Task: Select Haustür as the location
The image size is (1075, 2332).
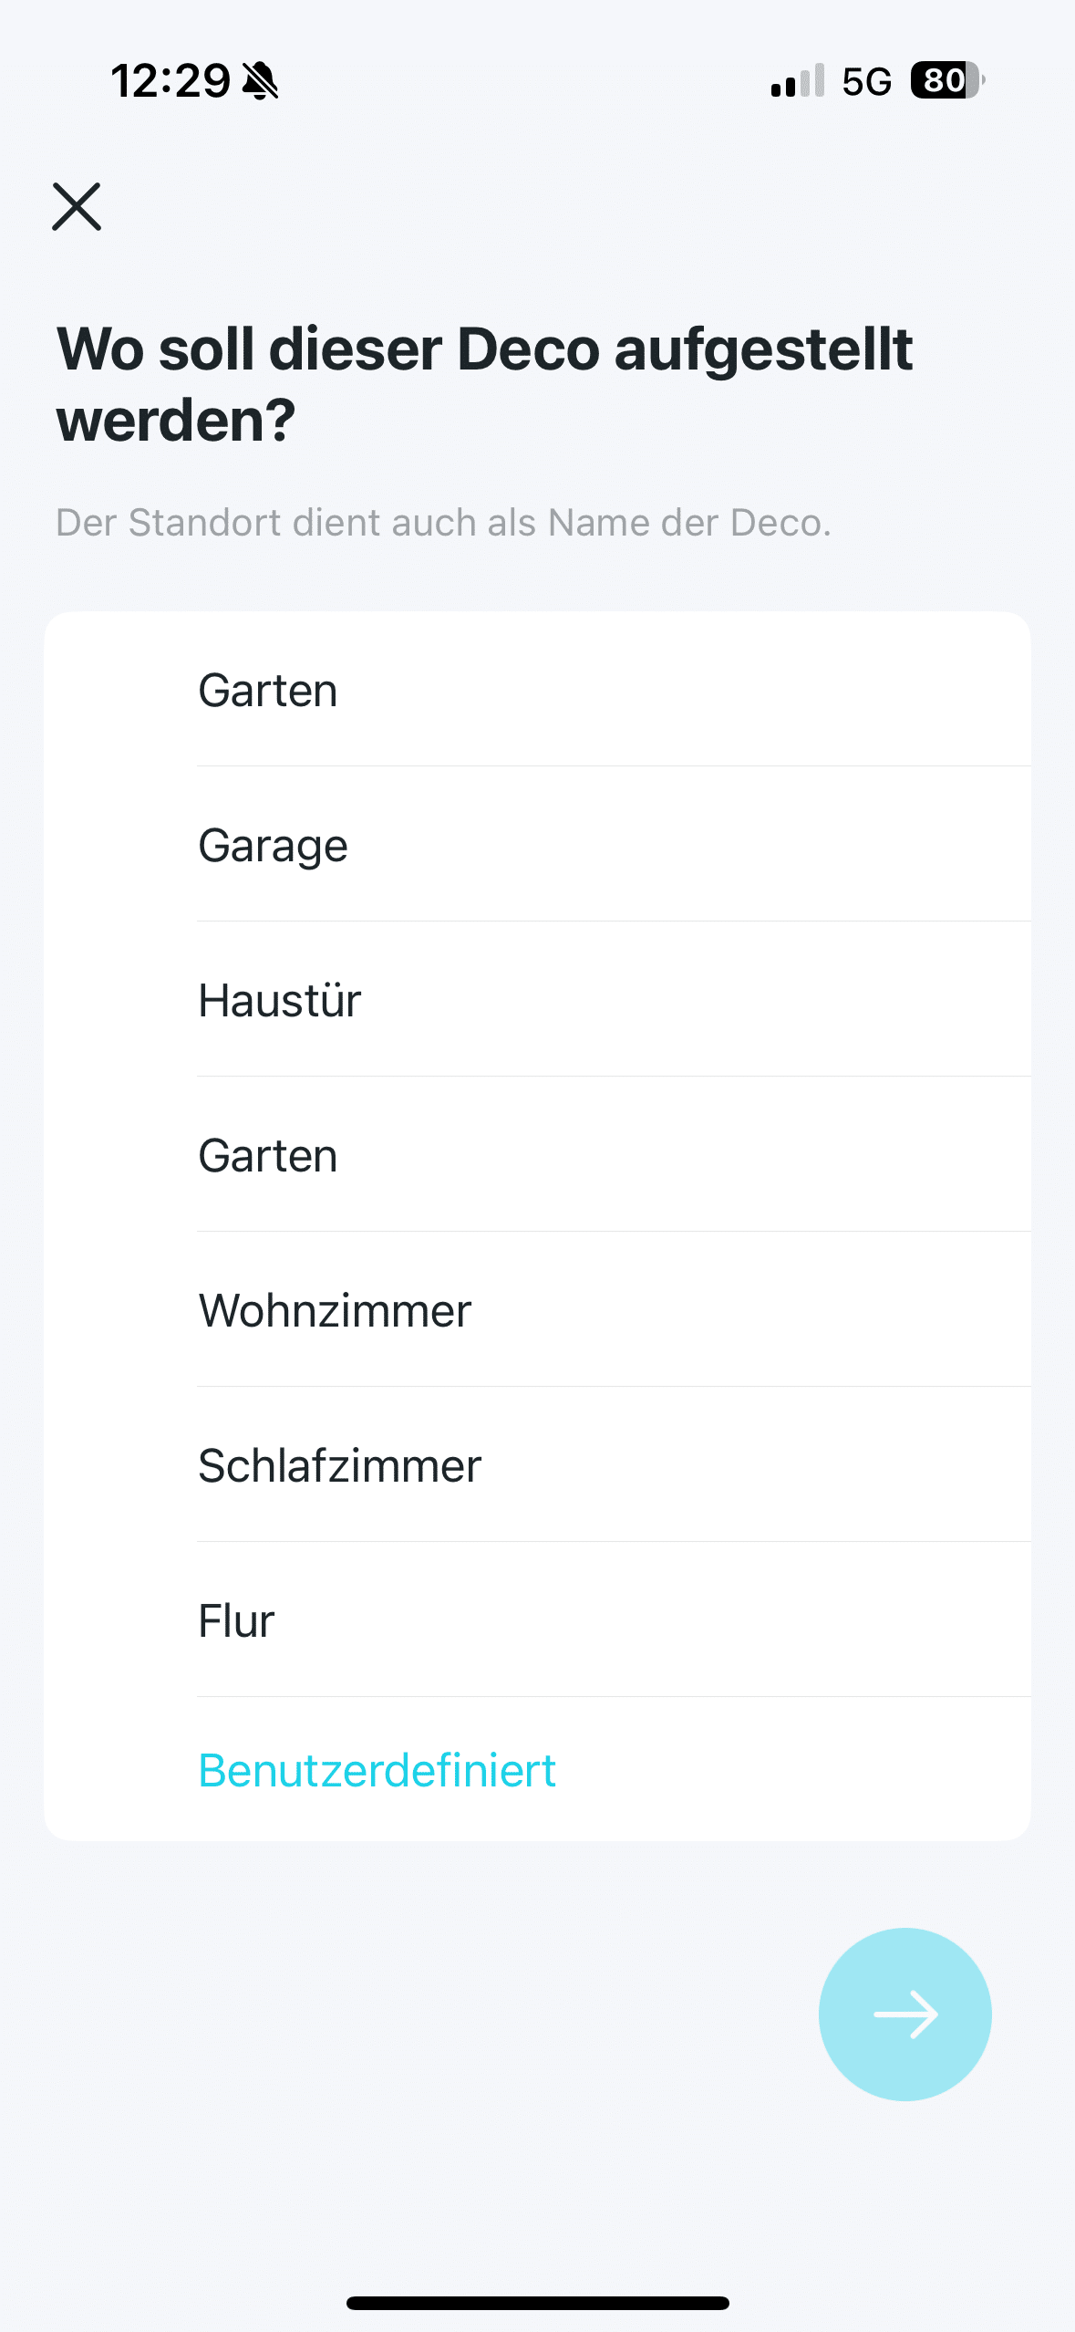Action: tap(280, 1001)
